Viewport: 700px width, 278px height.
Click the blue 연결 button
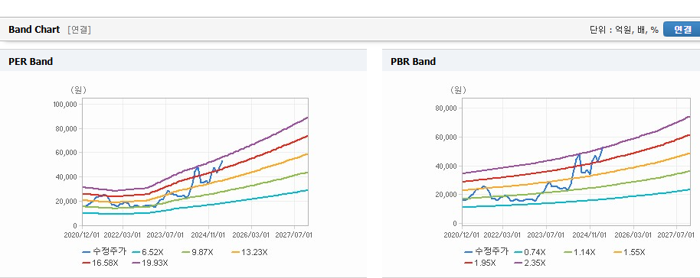[682, 29]
